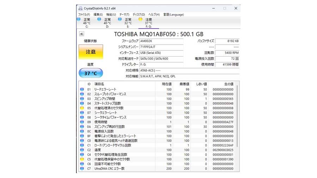Click the previous disk arrow button
This screenshot has height=178, width=317.
click(81, 34)
